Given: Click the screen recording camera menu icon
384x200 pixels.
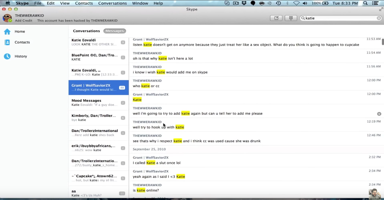Looking at the screenshot, I should [x=236, y=3].
